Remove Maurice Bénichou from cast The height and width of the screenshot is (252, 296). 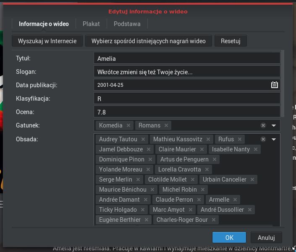pos(152,190)
